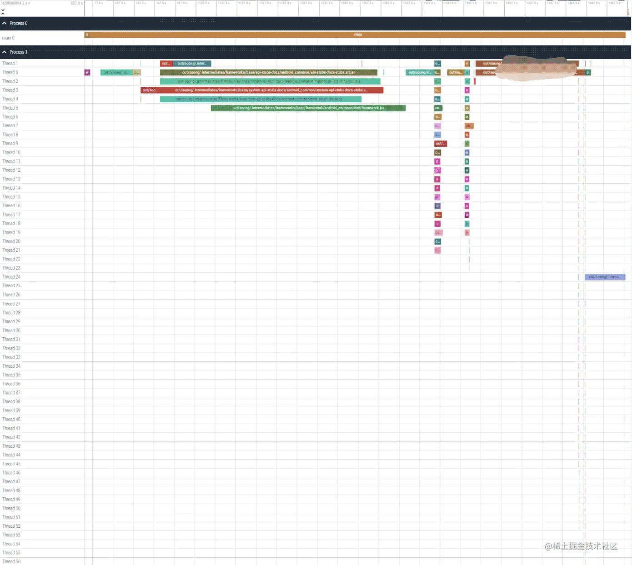632x565 pixels.
Task: Click the Thread 3 track label
Action: click(x=10, y=90)
